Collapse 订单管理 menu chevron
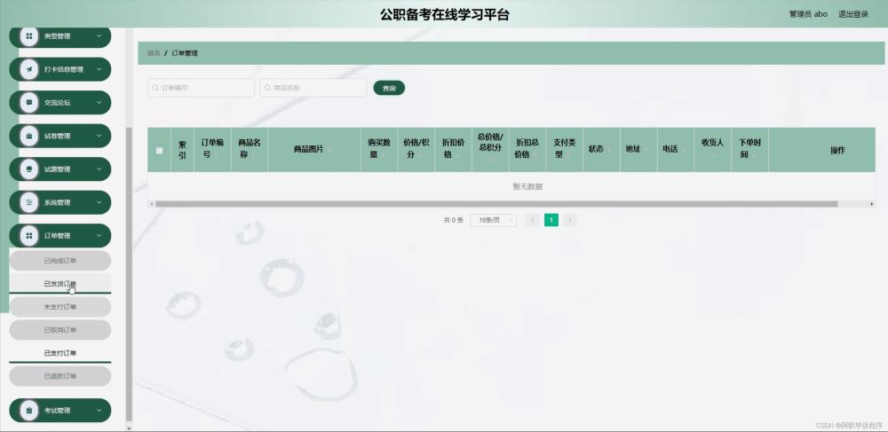The width and height of the screenshot is (888, 432). pyautogui.click(x=99, y=236)
